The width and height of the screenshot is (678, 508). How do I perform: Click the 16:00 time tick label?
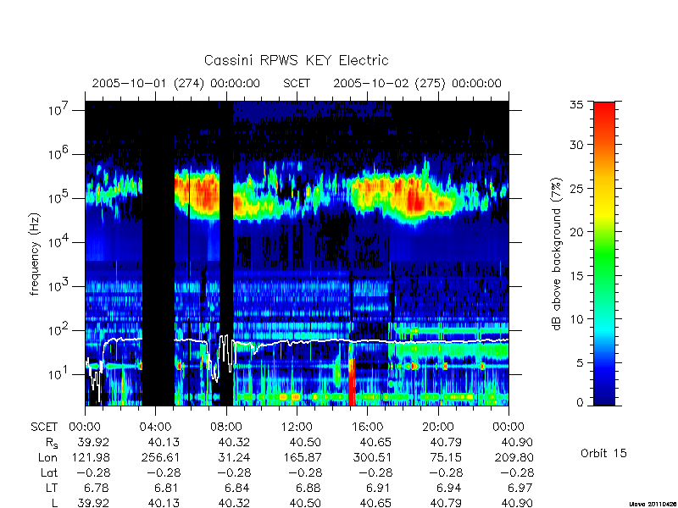[x=368, y=428]
